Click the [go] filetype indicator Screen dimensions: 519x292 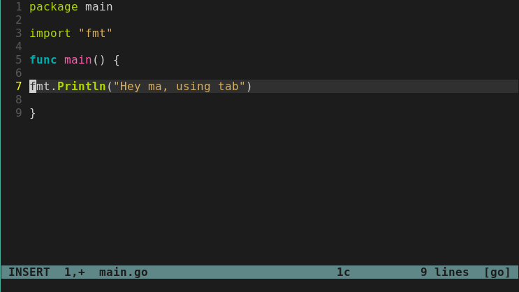click(x=497, y=272)
